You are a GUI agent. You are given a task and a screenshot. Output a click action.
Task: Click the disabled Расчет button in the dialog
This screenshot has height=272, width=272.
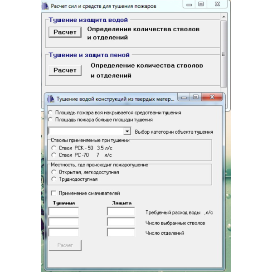(65, 245)
